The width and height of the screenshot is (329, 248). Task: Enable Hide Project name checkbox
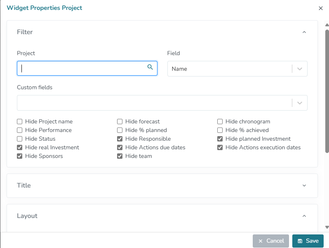pos(20,122)
